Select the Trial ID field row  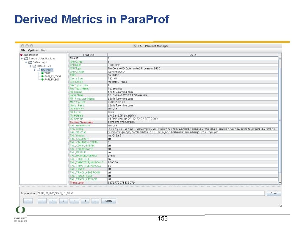(174, 58)
